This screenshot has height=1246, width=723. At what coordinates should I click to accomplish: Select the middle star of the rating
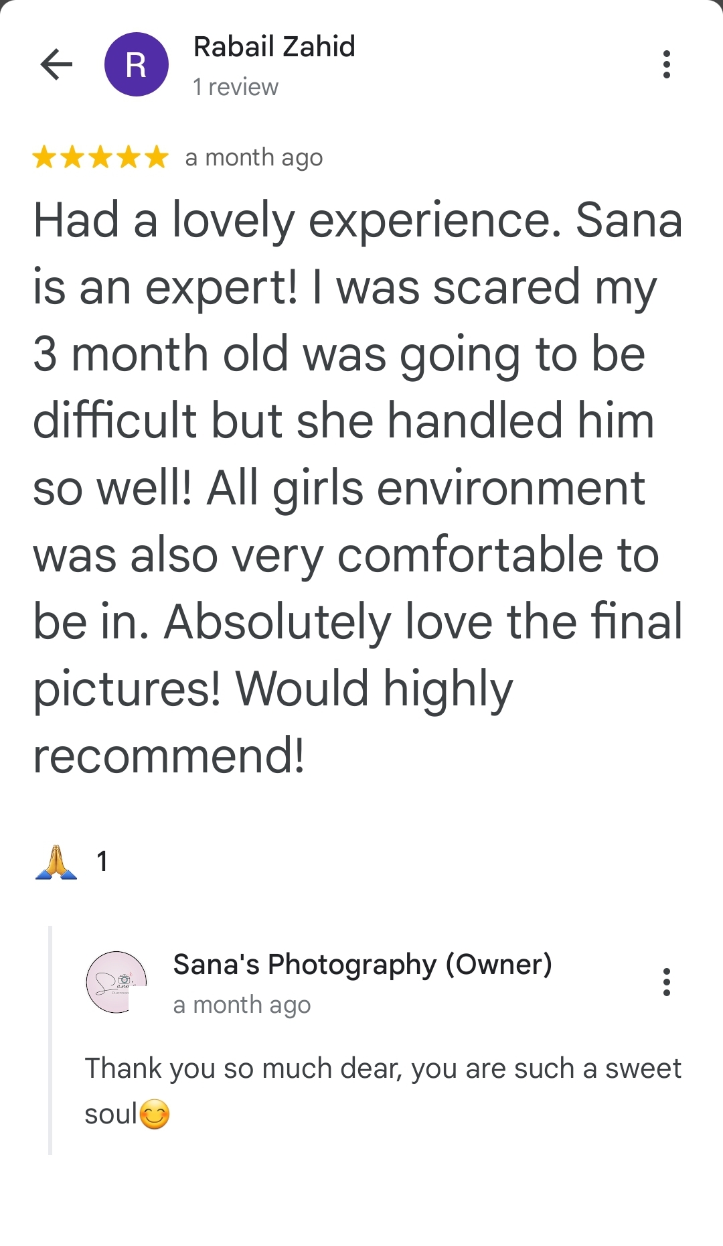pyautogui.click(x=100, y=157)
